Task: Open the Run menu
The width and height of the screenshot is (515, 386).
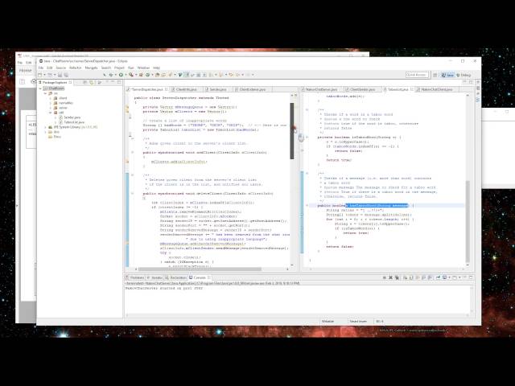Action: point(130,68)
